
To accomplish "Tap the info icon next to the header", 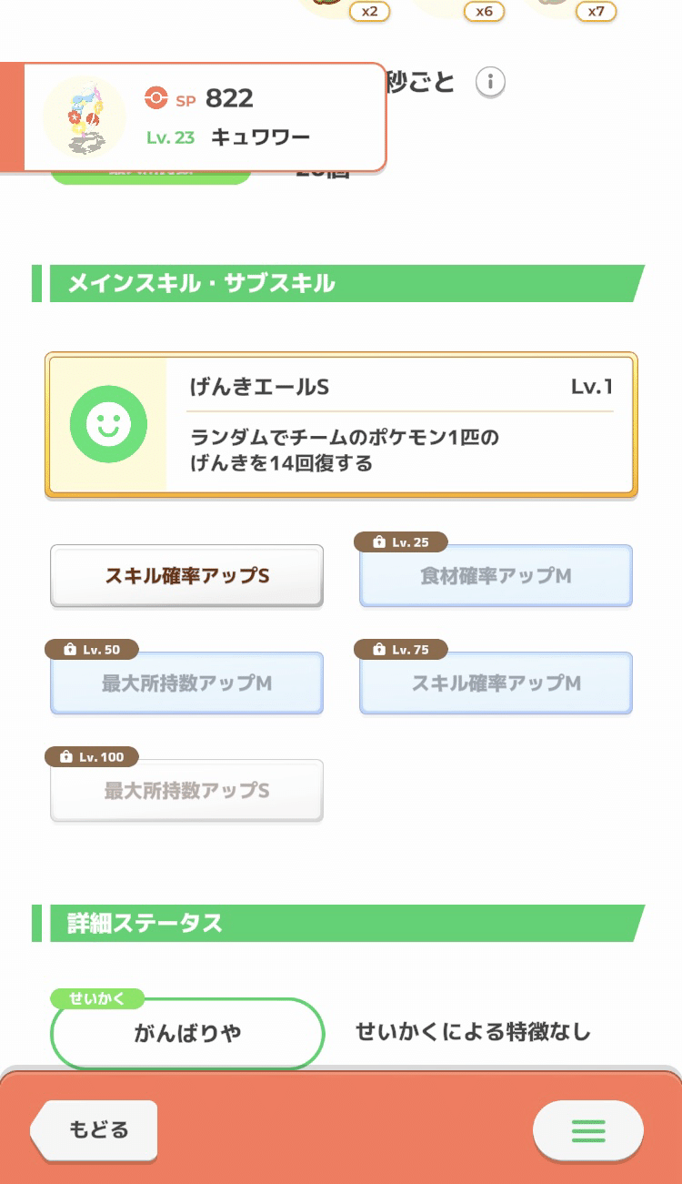I will [x=492, y=81].
